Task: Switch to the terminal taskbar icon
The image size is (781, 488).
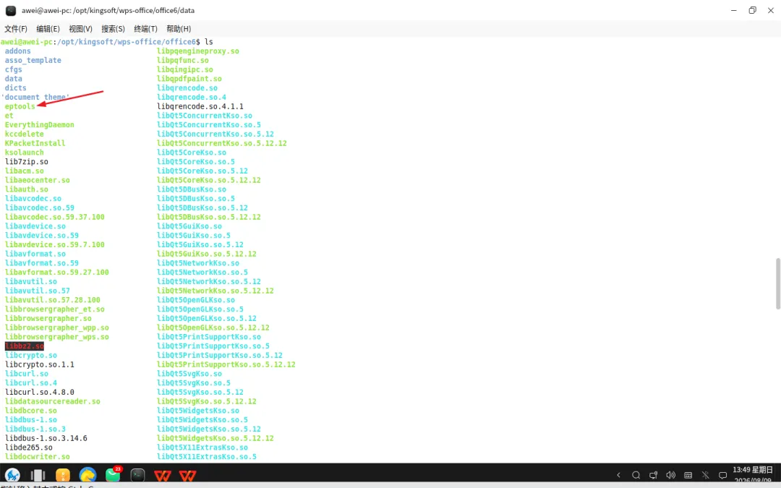Action: (137, 475)
